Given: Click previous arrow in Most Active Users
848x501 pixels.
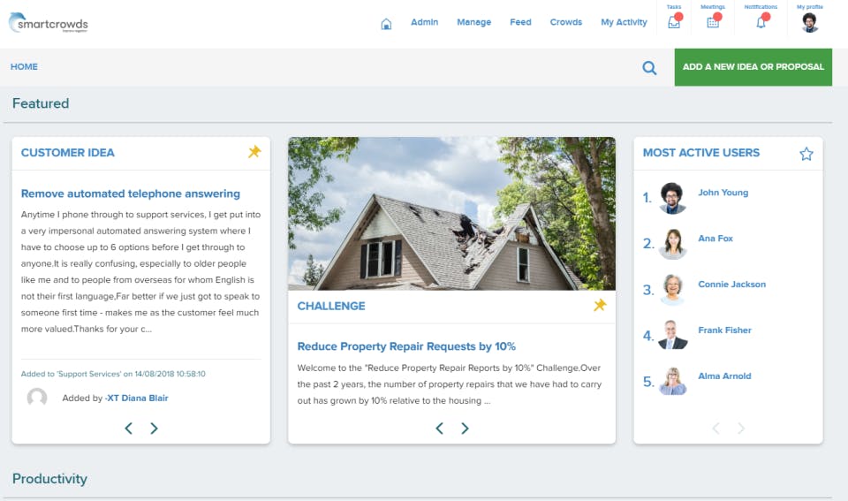Looking at the screenshot, I should click(x=716, y=429).
